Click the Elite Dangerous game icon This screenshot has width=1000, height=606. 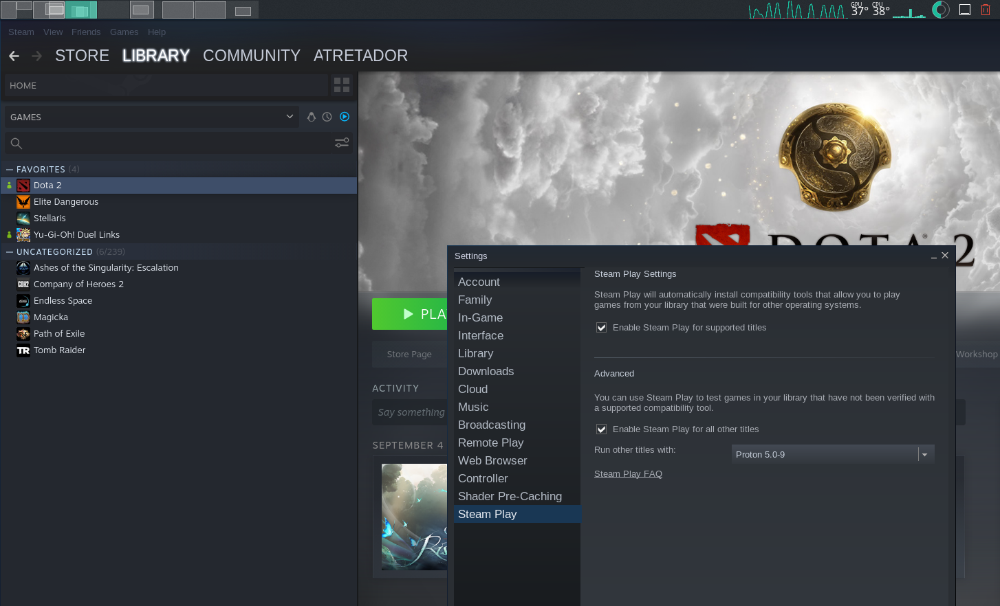pos(23,202)
